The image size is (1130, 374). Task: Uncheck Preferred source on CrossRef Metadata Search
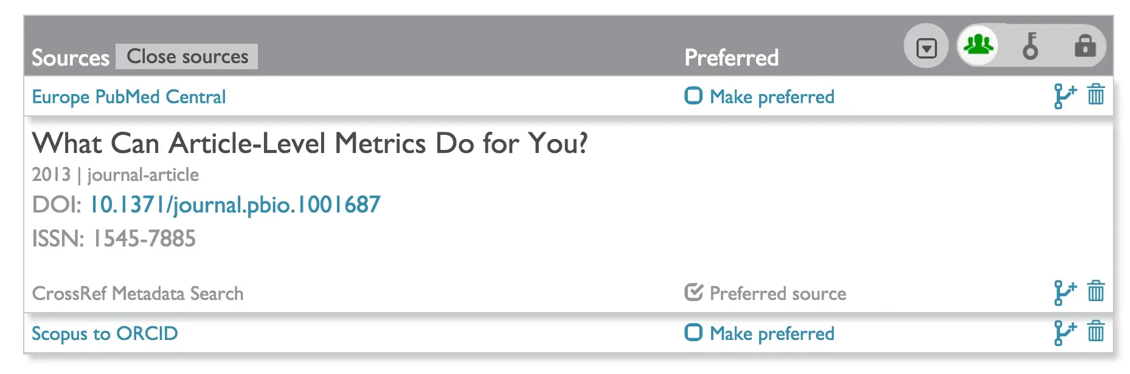(693, 292)
